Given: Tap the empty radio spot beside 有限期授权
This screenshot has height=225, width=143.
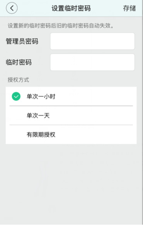Looking at the screenshot, I should tap(16, 135).
